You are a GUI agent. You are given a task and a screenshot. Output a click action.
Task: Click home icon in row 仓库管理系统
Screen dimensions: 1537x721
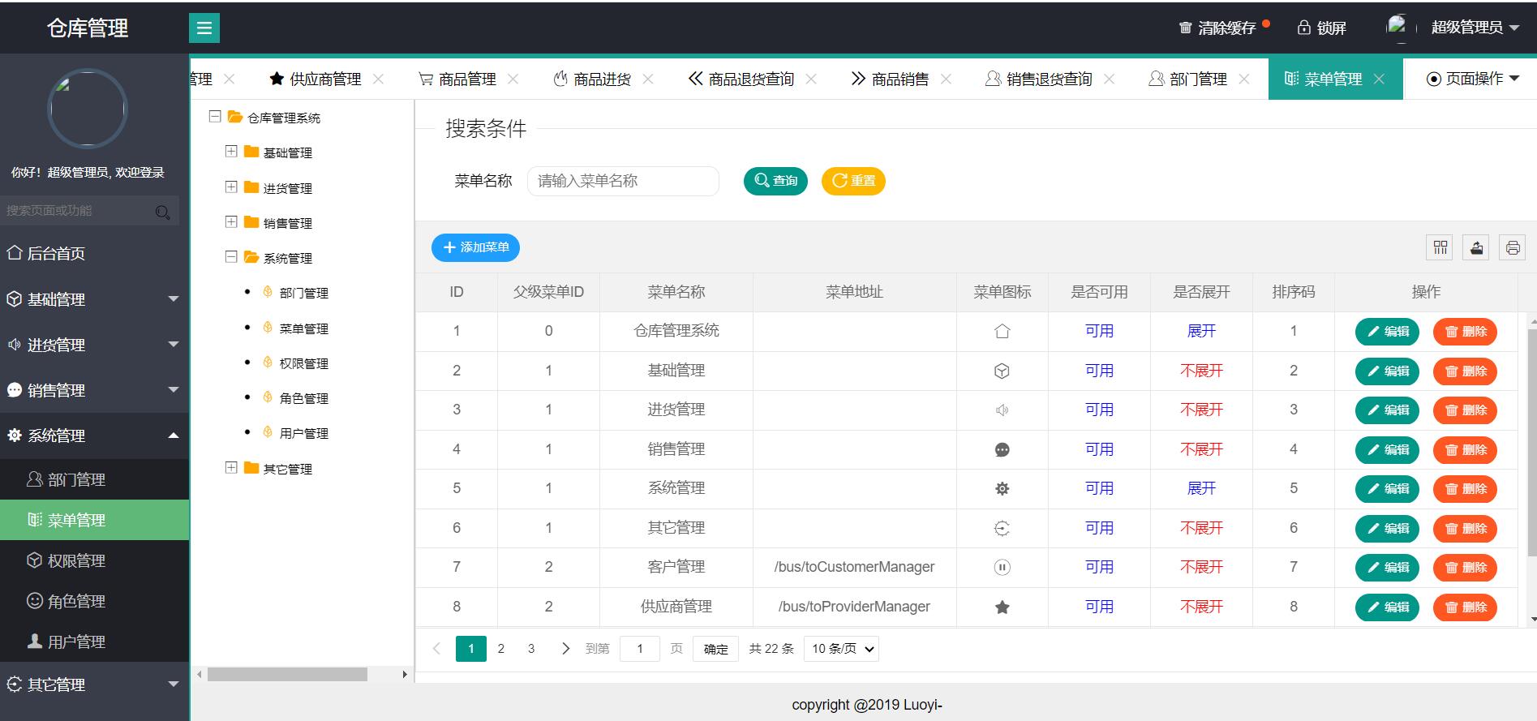pyautogui.click(x=1002, y=332)
